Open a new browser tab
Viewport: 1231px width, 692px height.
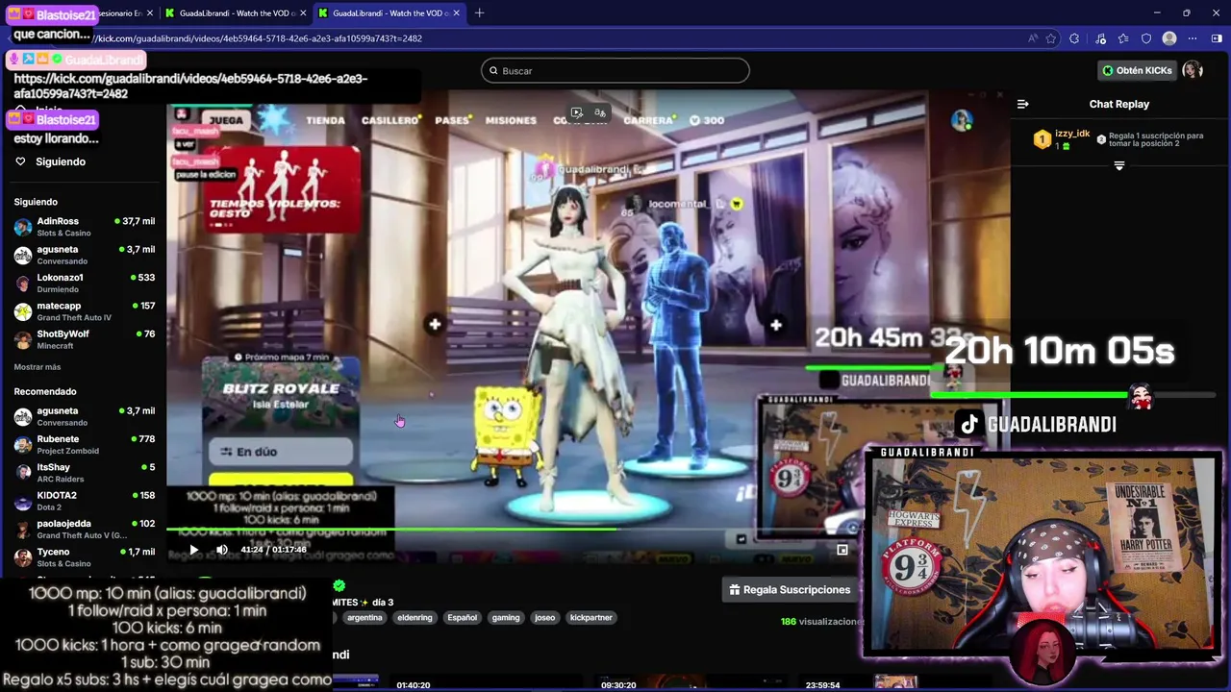point(479,12)
